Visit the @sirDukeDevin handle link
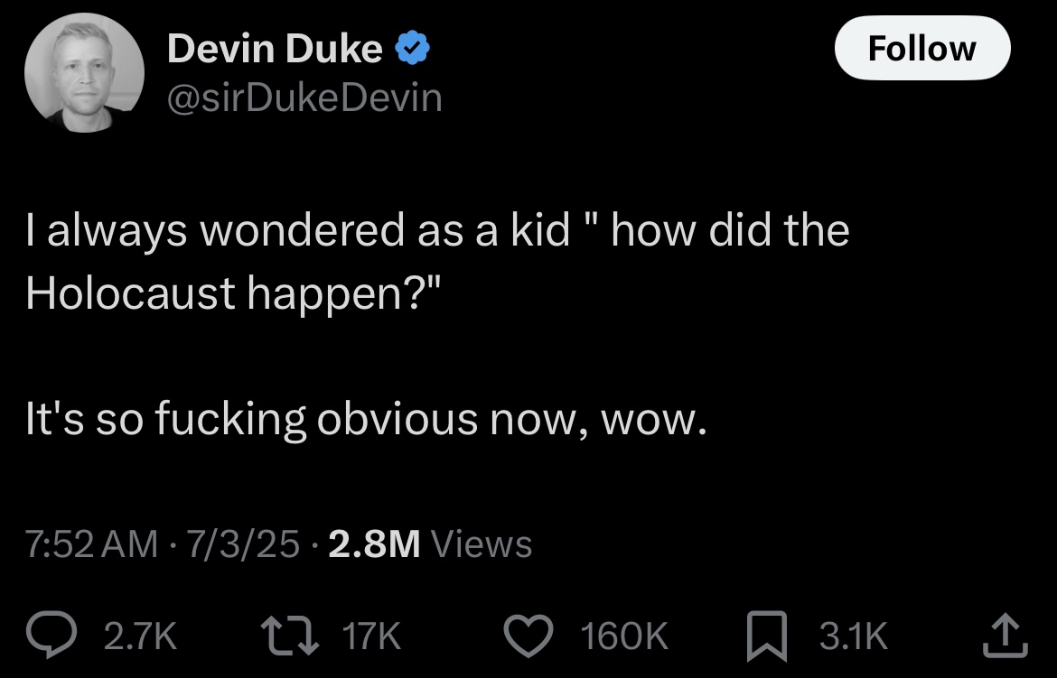This screenshot has width=1057, height=678. point(304,98)
